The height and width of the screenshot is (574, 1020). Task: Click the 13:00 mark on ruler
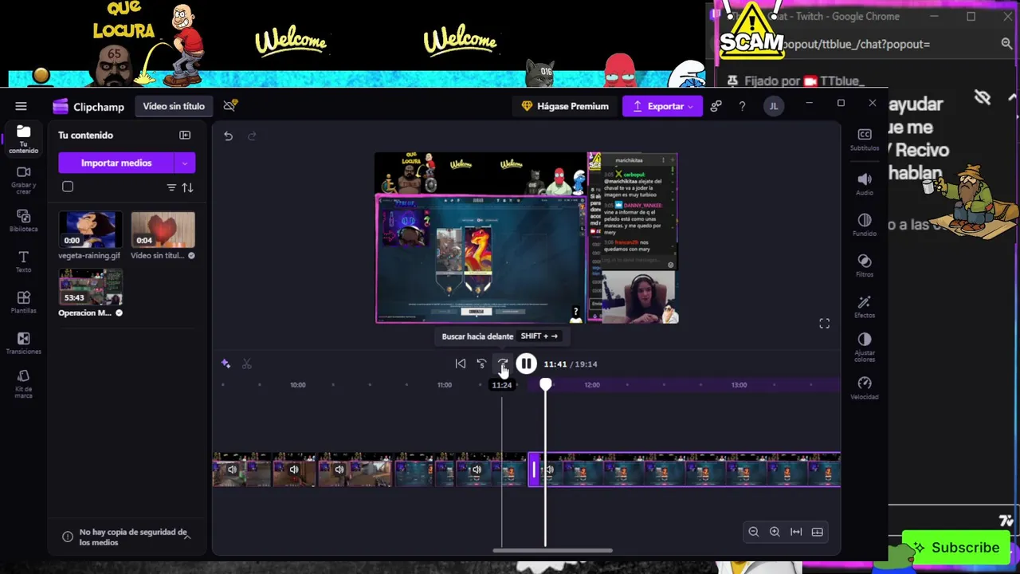(739, 385)
